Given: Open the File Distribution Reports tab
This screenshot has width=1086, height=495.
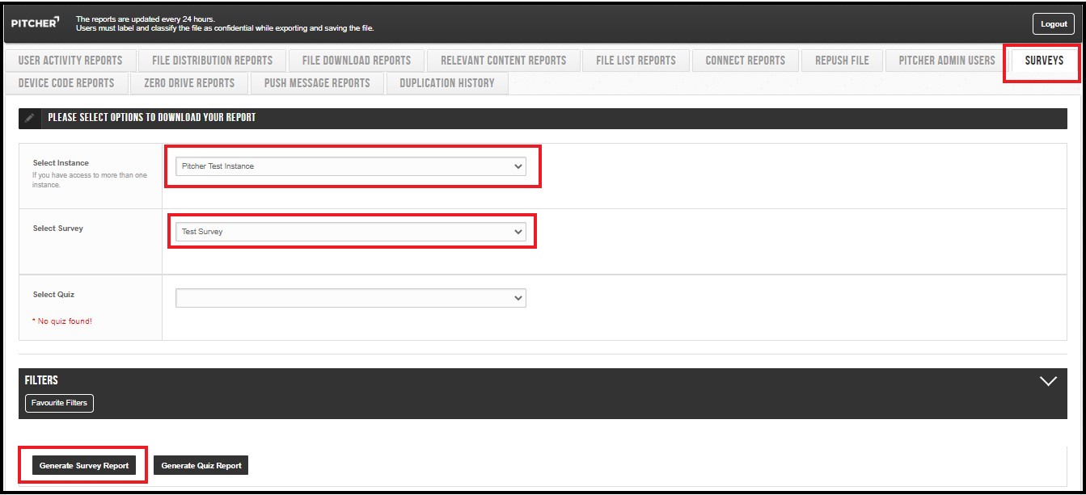Looking at the screenshot, I should click(x=212, y=61).
